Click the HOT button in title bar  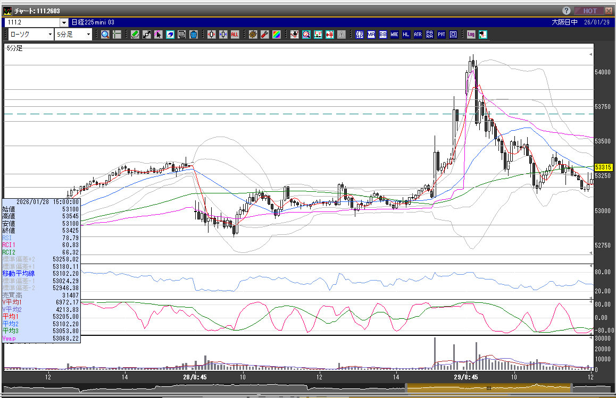(589, 11)
